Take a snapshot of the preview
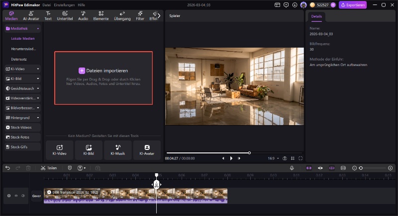Screen dimensions: 398x216 pos(285,158)
